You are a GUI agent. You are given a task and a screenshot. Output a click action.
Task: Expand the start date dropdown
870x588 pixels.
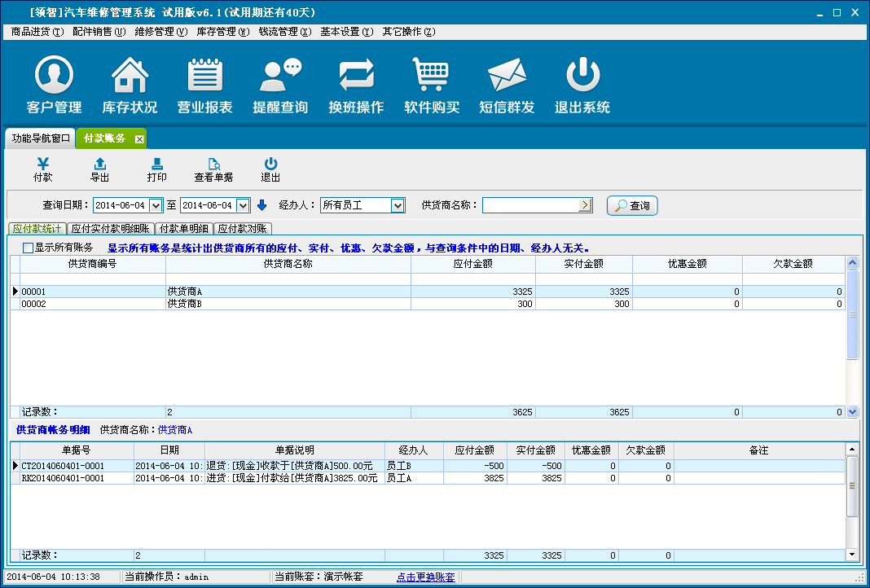click(156, 205)
